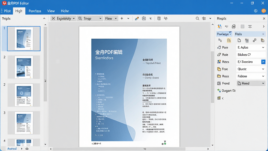Screen dimensions: 268x151
Task: Open the Flew dropdown
Action: pos(111,19)
